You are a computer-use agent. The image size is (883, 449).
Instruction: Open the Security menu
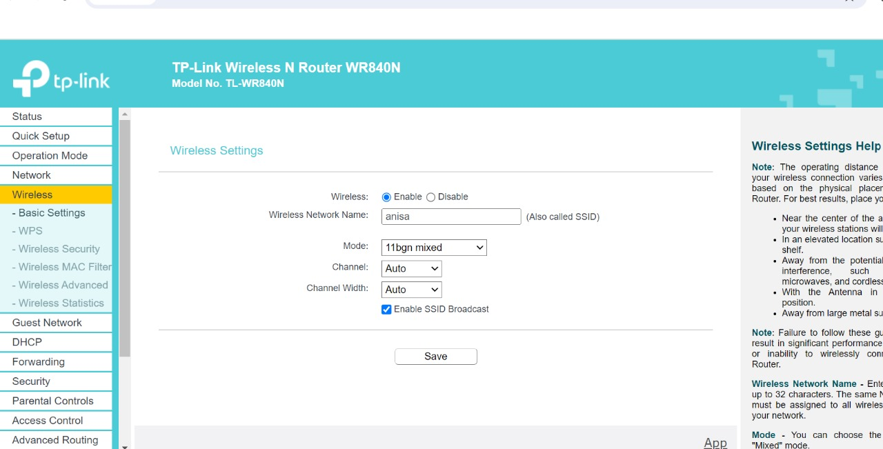tap(56, 381)
